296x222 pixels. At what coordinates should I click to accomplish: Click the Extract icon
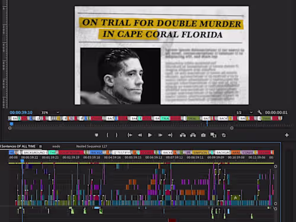pos(193,135)
